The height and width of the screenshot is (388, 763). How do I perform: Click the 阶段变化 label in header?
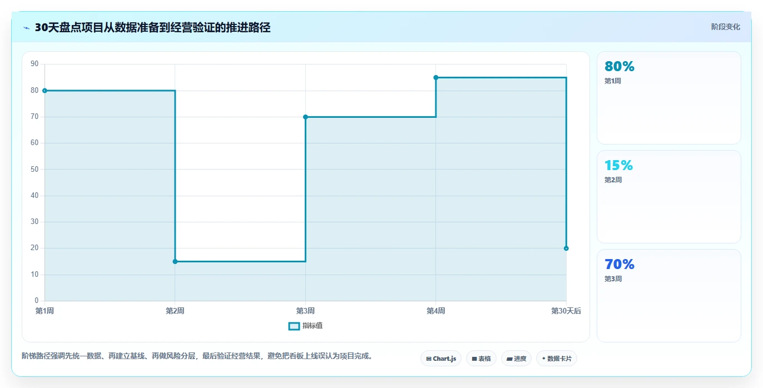[x=725, y=27]
